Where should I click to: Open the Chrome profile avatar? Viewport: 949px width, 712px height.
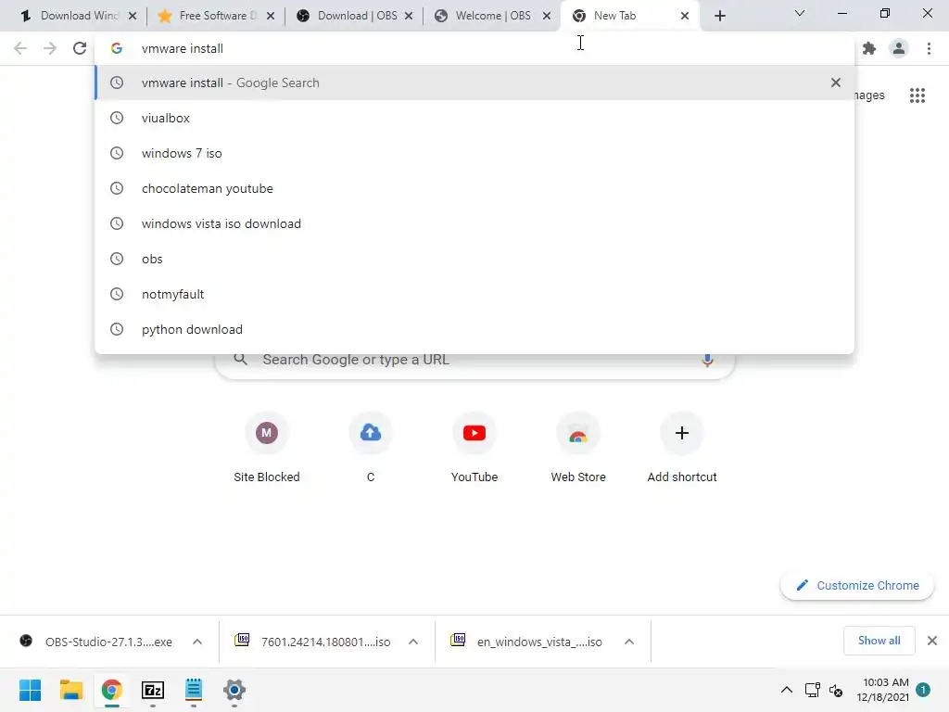coord(899,48)
